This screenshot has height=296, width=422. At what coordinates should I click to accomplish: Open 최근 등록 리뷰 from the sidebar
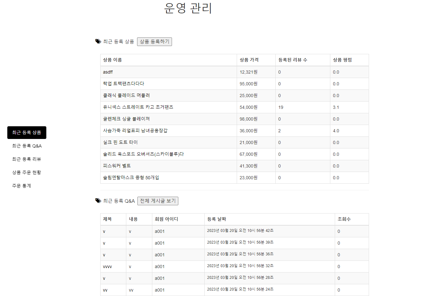[27, 159]
